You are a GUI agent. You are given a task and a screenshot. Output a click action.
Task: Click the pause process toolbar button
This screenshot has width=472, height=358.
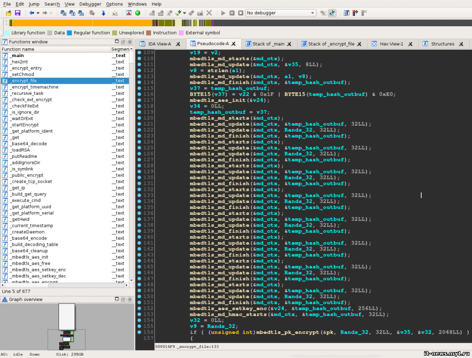coord(232,13)
